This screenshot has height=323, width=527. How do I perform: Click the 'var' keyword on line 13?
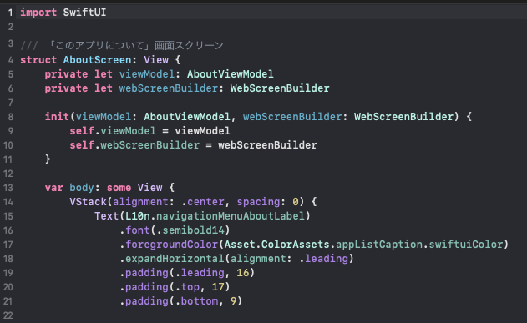click(53, 188)
